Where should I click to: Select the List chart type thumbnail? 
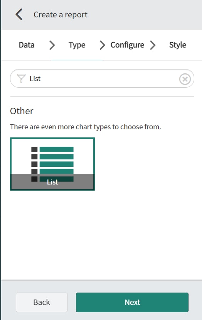(52, 164)
